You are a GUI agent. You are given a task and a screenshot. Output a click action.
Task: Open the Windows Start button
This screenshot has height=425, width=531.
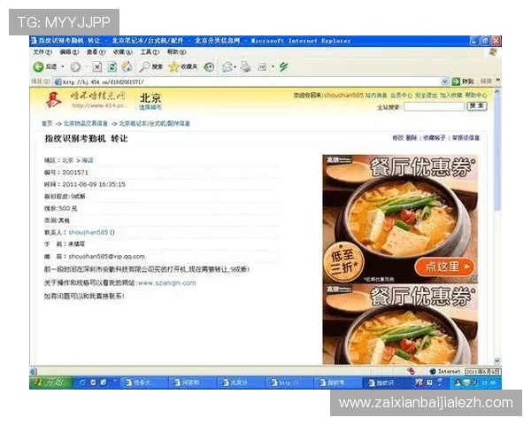click(x=51, y=382)
